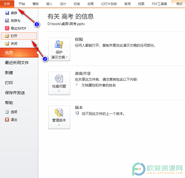The width and height of the screenshot is (185, 178).
Task: Open the 新建 section
Action: coord(19,73)
